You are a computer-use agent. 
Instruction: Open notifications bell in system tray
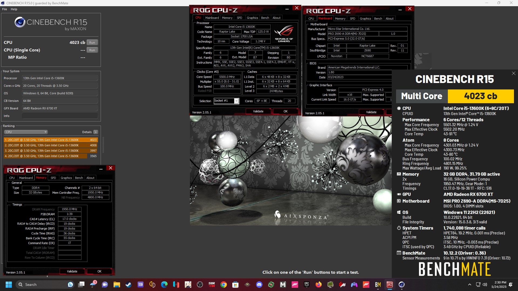pos(510,285)
